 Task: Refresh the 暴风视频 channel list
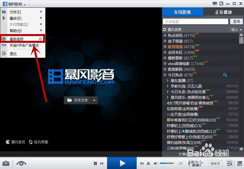(x=164, y=29)
